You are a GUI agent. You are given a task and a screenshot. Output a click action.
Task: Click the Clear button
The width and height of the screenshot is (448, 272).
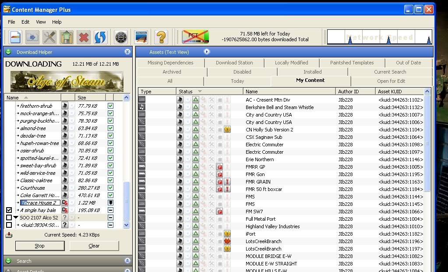[x=94, y=246]
